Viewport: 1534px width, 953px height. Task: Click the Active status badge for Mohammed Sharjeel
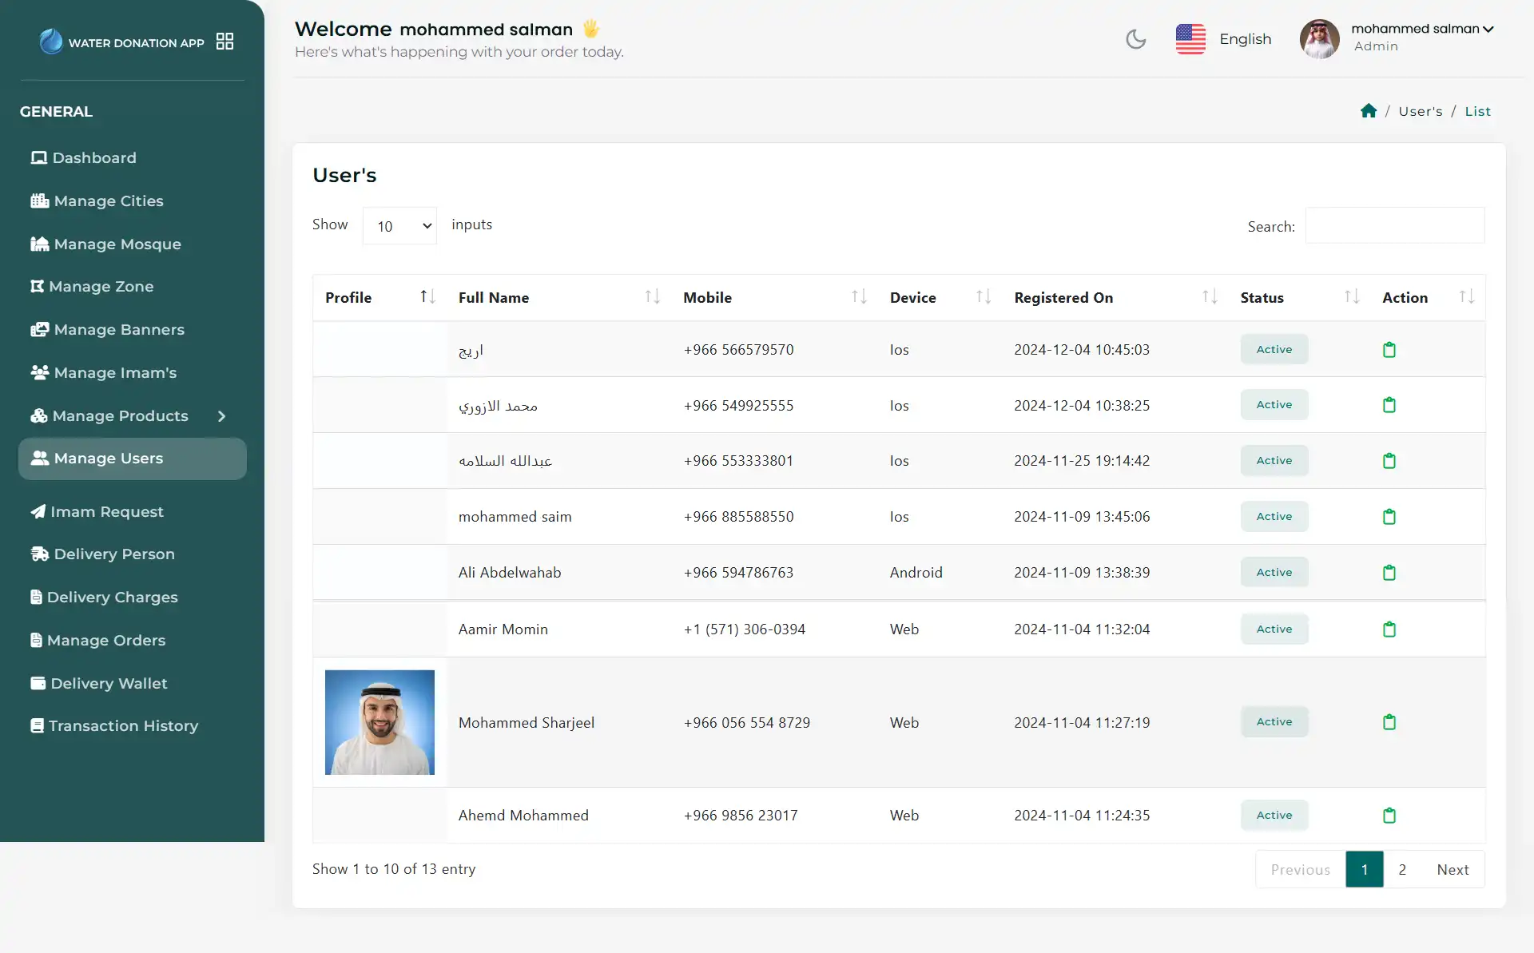tap(1274, 721)
